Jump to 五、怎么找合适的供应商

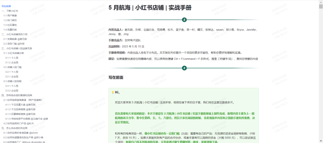(x=14, y=128)
